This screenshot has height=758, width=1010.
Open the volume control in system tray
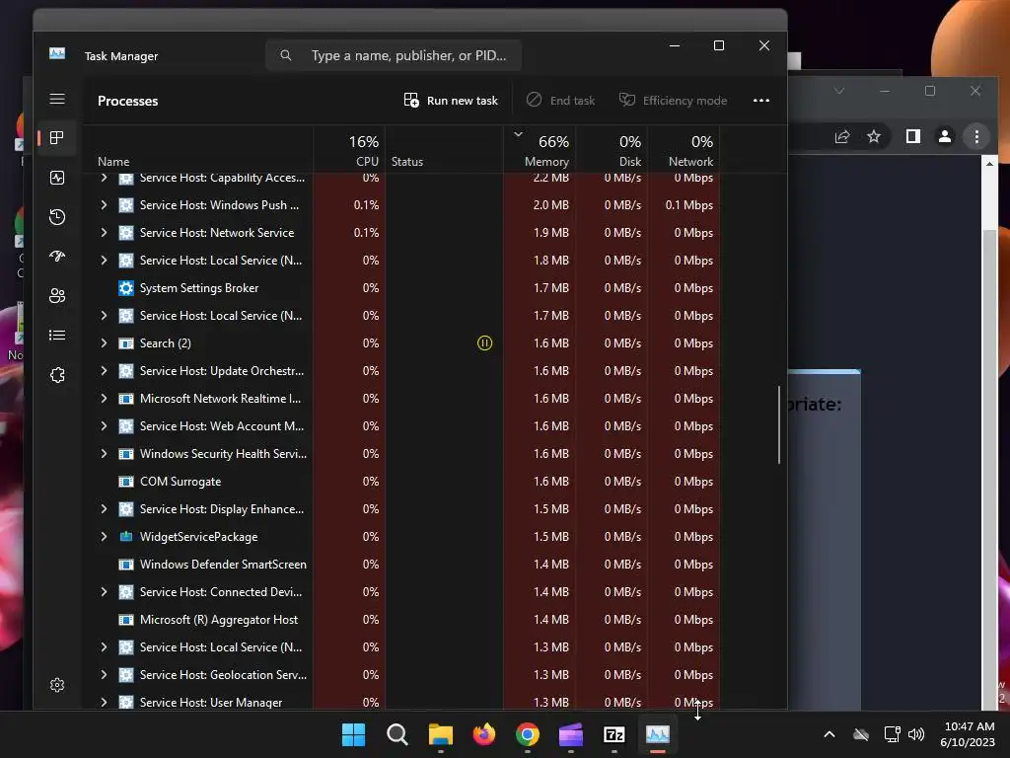916,734
